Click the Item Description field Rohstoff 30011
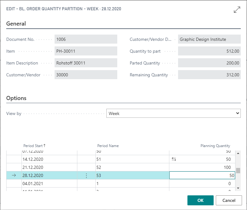The height and width of the screenshot is (210, 247). 86,63
